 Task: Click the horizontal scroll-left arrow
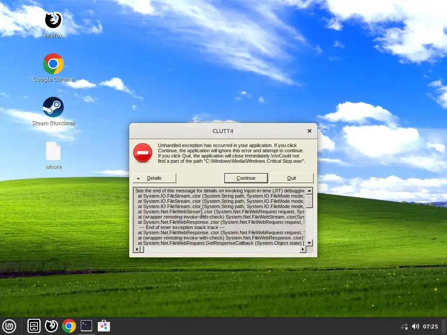click(137, 250)
